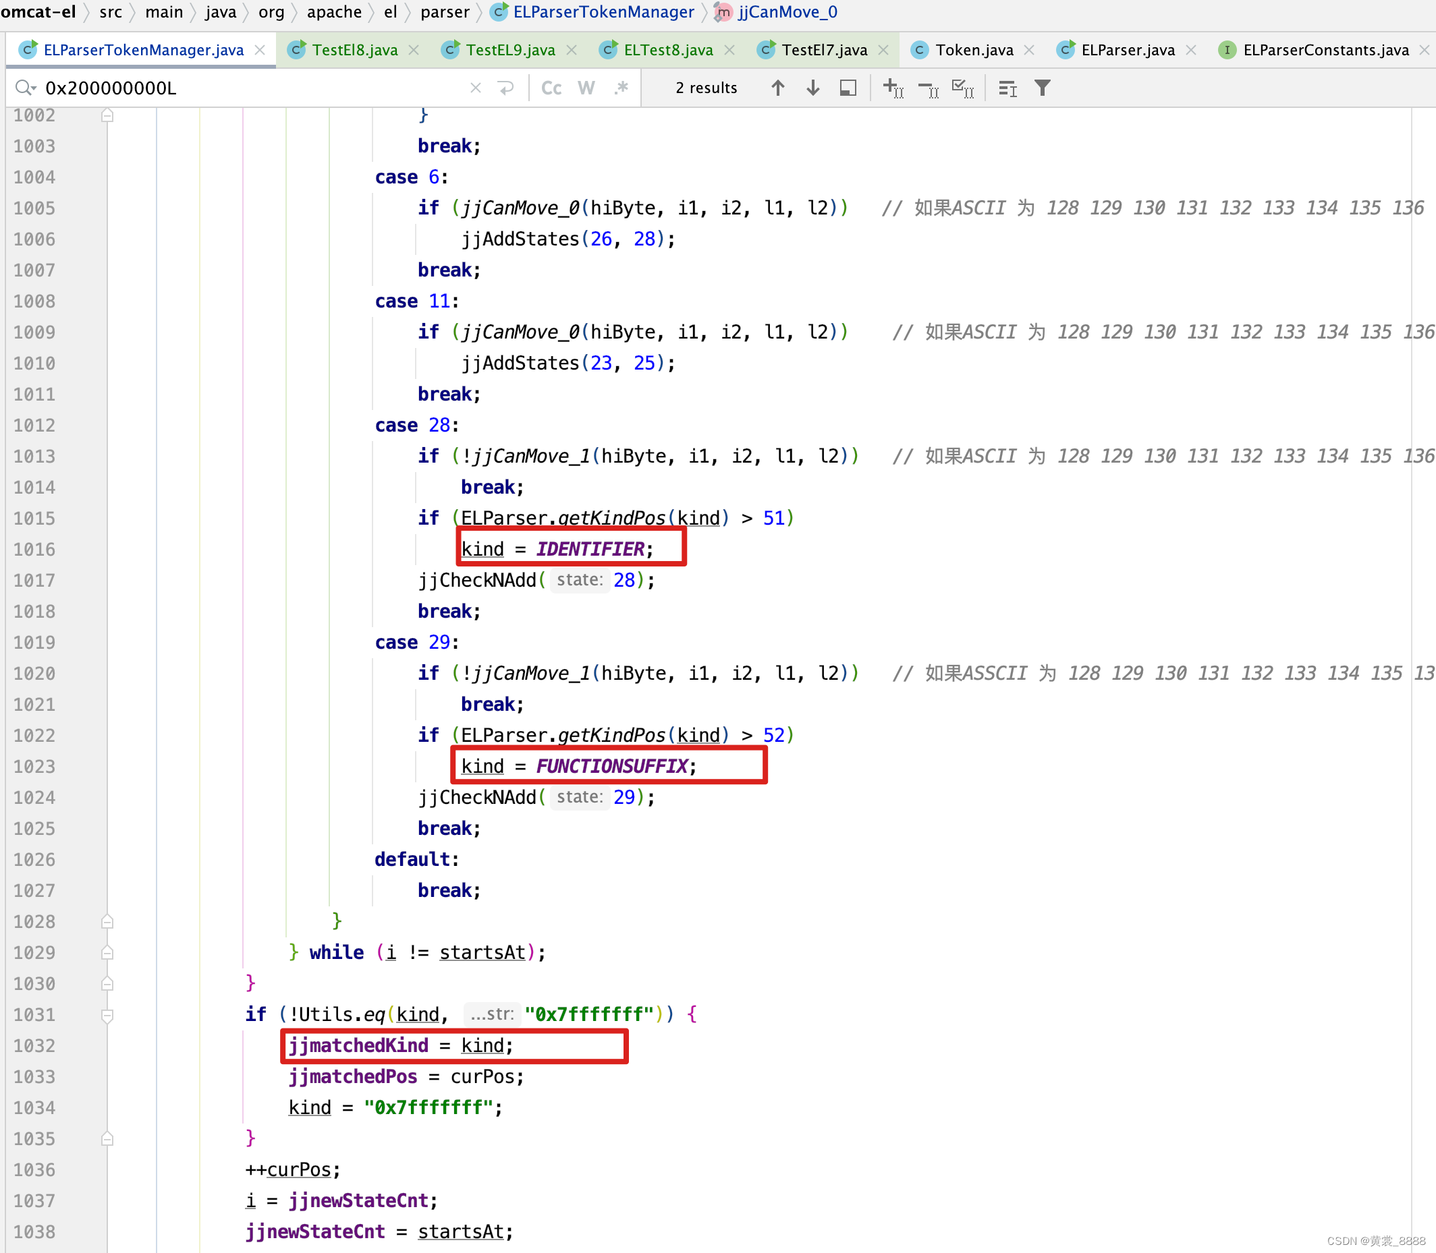This screenshot has width=1436, height=1253.
Task: Go to next occurrence with down arrow
Action: [x=813, y=88]
